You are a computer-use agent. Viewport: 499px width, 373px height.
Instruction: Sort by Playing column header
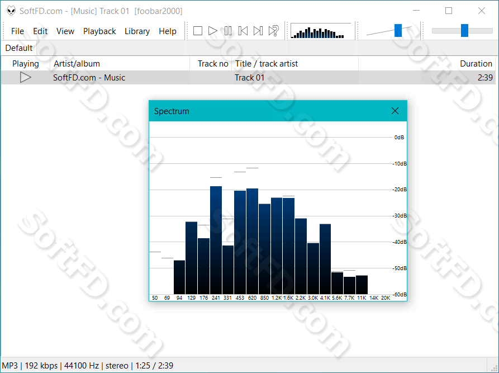click(x=26, y=64)
